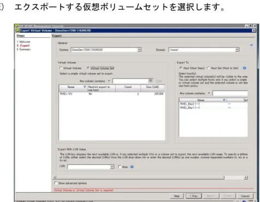Select RHEL_Bay1 host row
This screenshot has height=202, width=260.
(x=214, y=108)
